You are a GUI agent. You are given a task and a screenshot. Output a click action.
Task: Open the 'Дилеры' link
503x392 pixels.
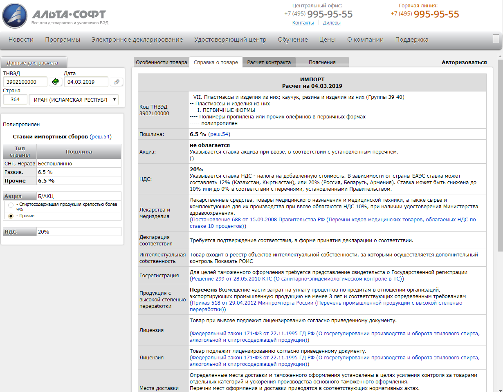[332, 23]
